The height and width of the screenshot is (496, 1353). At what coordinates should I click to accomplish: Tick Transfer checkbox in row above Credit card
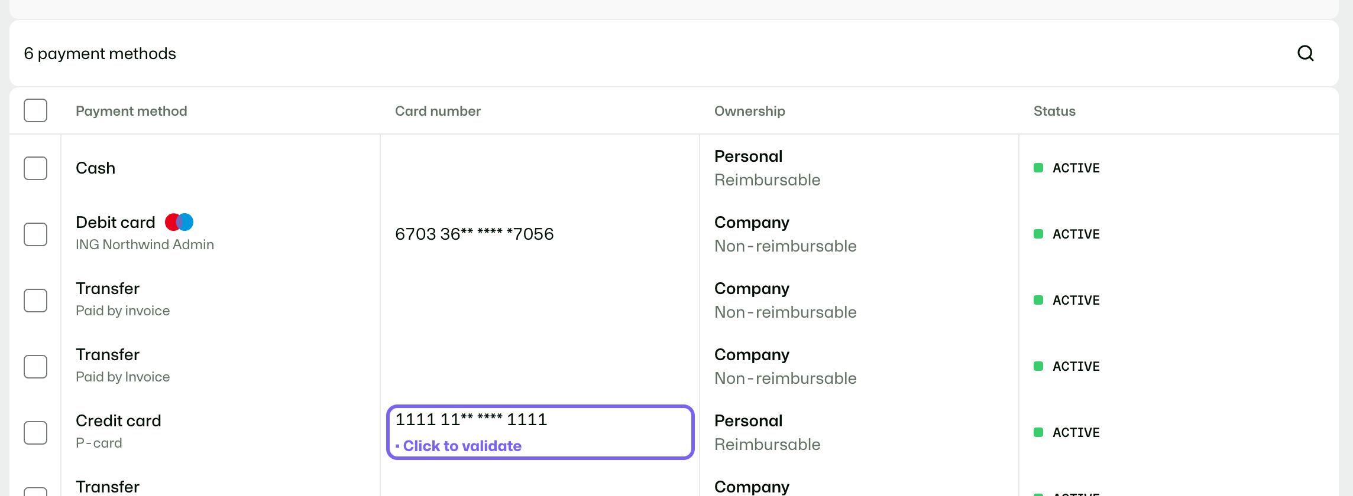tap(35, 367)
